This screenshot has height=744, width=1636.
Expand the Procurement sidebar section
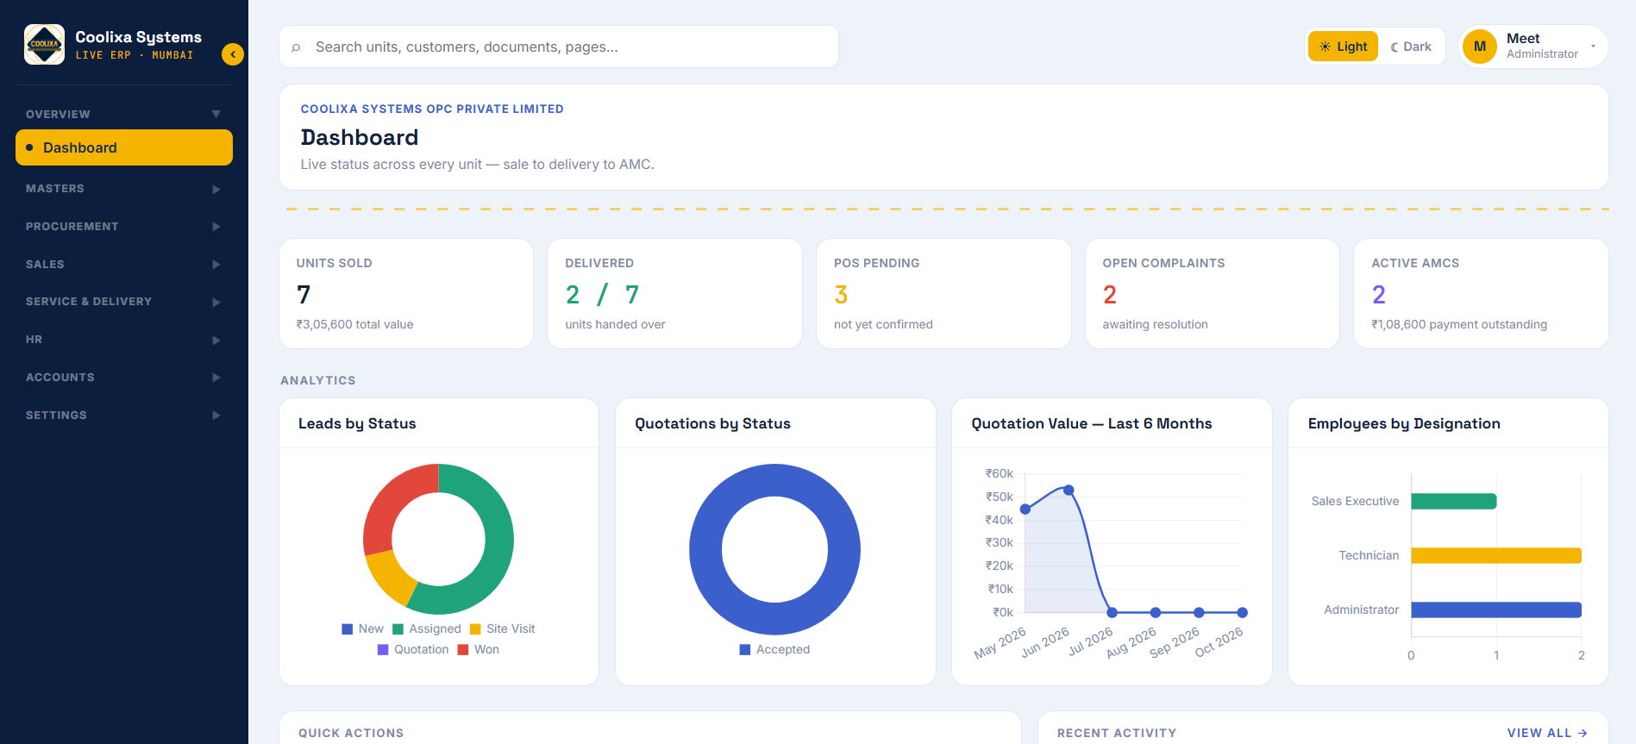pos(124,227)
